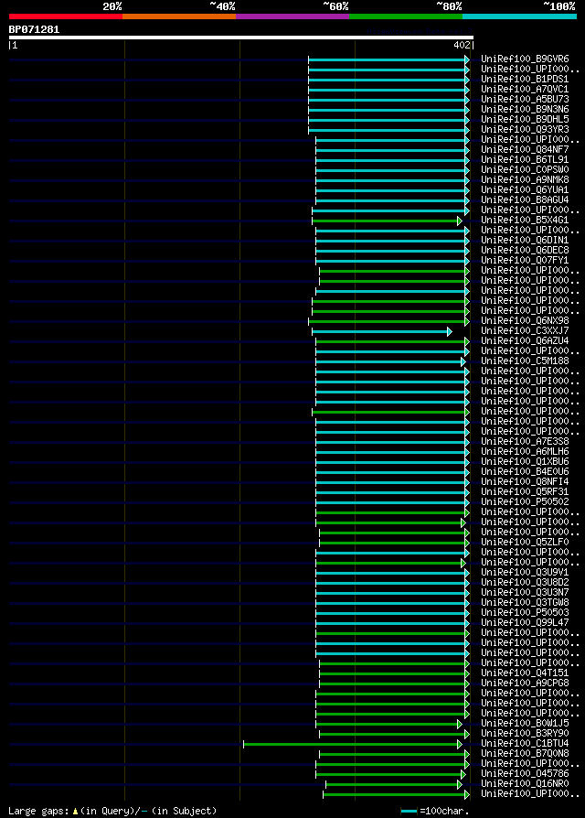Select hit label UniRef100_B1PDS1

(x=525, y=80)
